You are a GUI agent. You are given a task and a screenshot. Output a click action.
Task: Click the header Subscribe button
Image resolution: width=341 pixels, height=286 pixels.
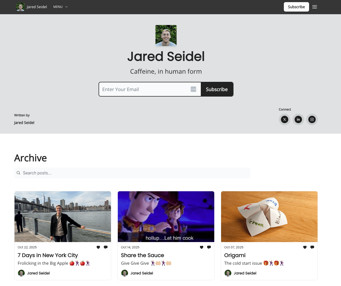296,7
